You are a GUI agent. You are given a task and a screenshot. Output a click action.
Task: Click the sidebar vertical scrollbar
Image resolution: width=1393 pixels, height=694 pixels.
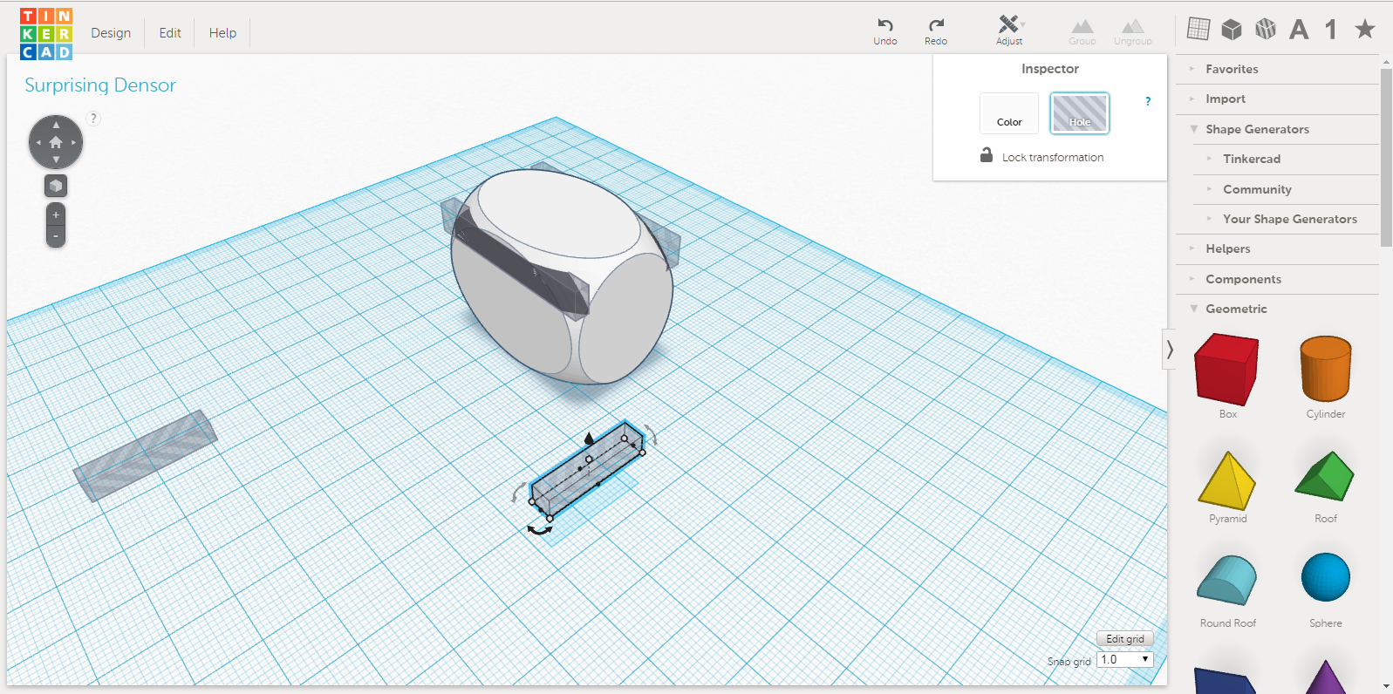point(1386,157)
